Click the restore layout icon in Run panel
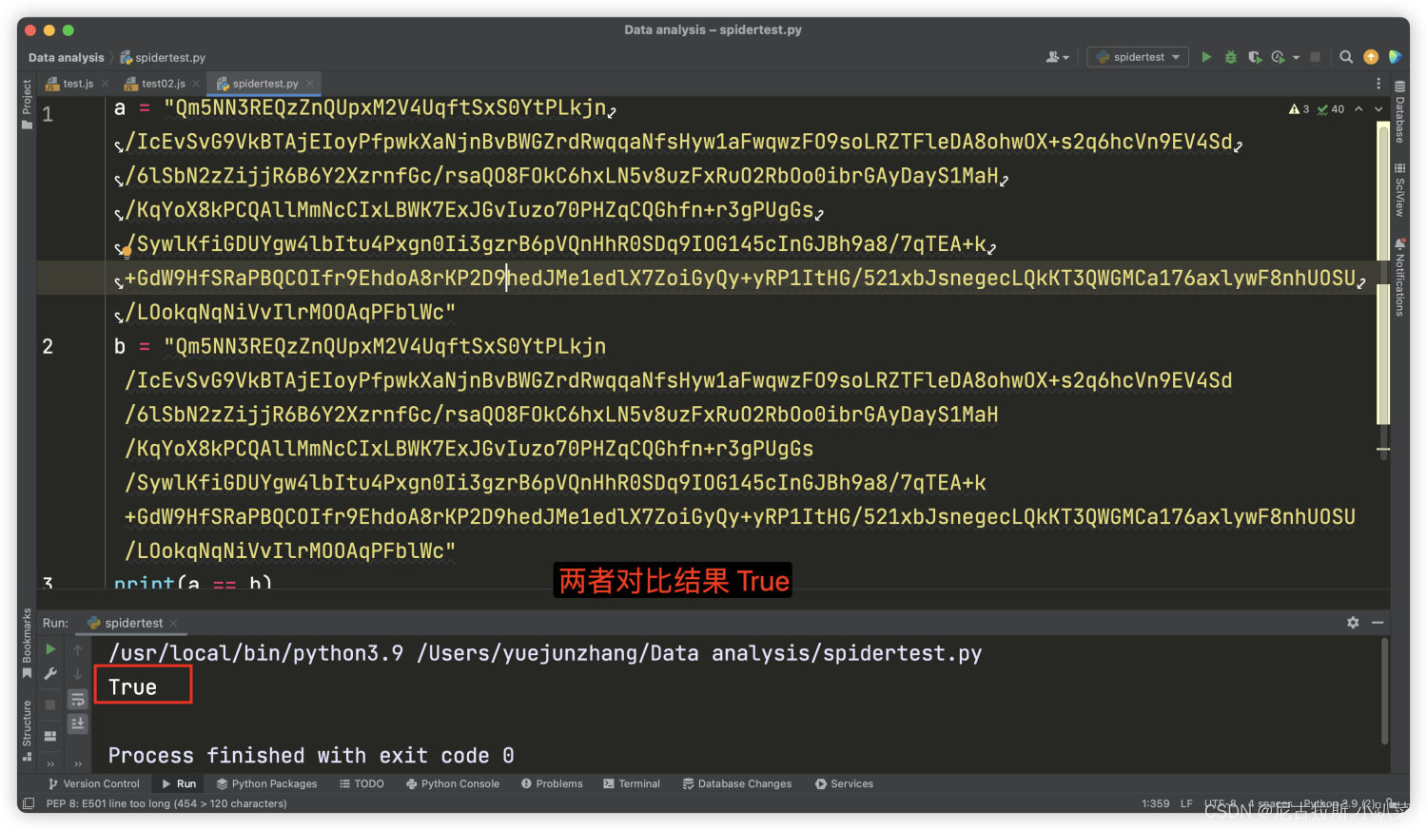 (x=50, y=736)
